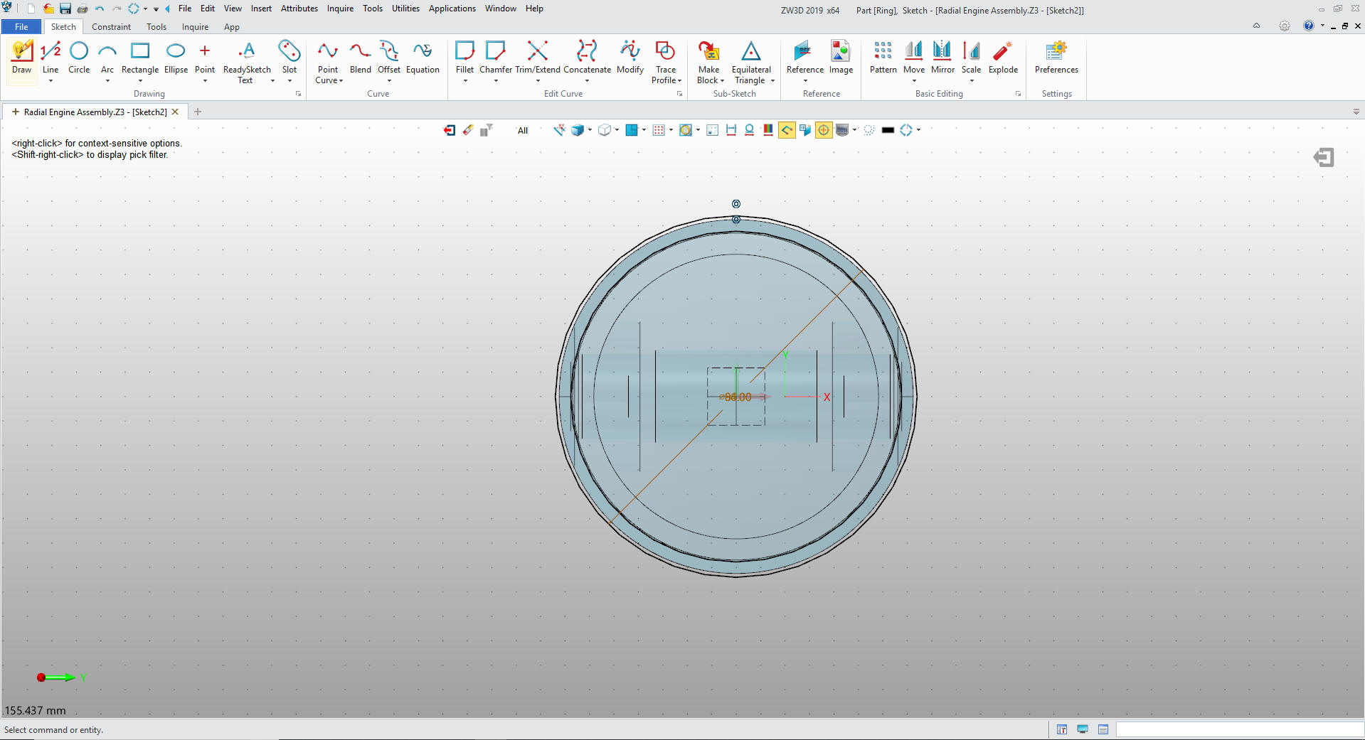The image size is (1365, 740).
Task: Activate the Trim/Extend tool
Action: point(537,57)
